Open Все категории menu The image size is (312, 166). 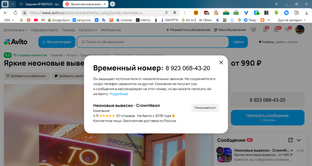click(x=57, y=42)
